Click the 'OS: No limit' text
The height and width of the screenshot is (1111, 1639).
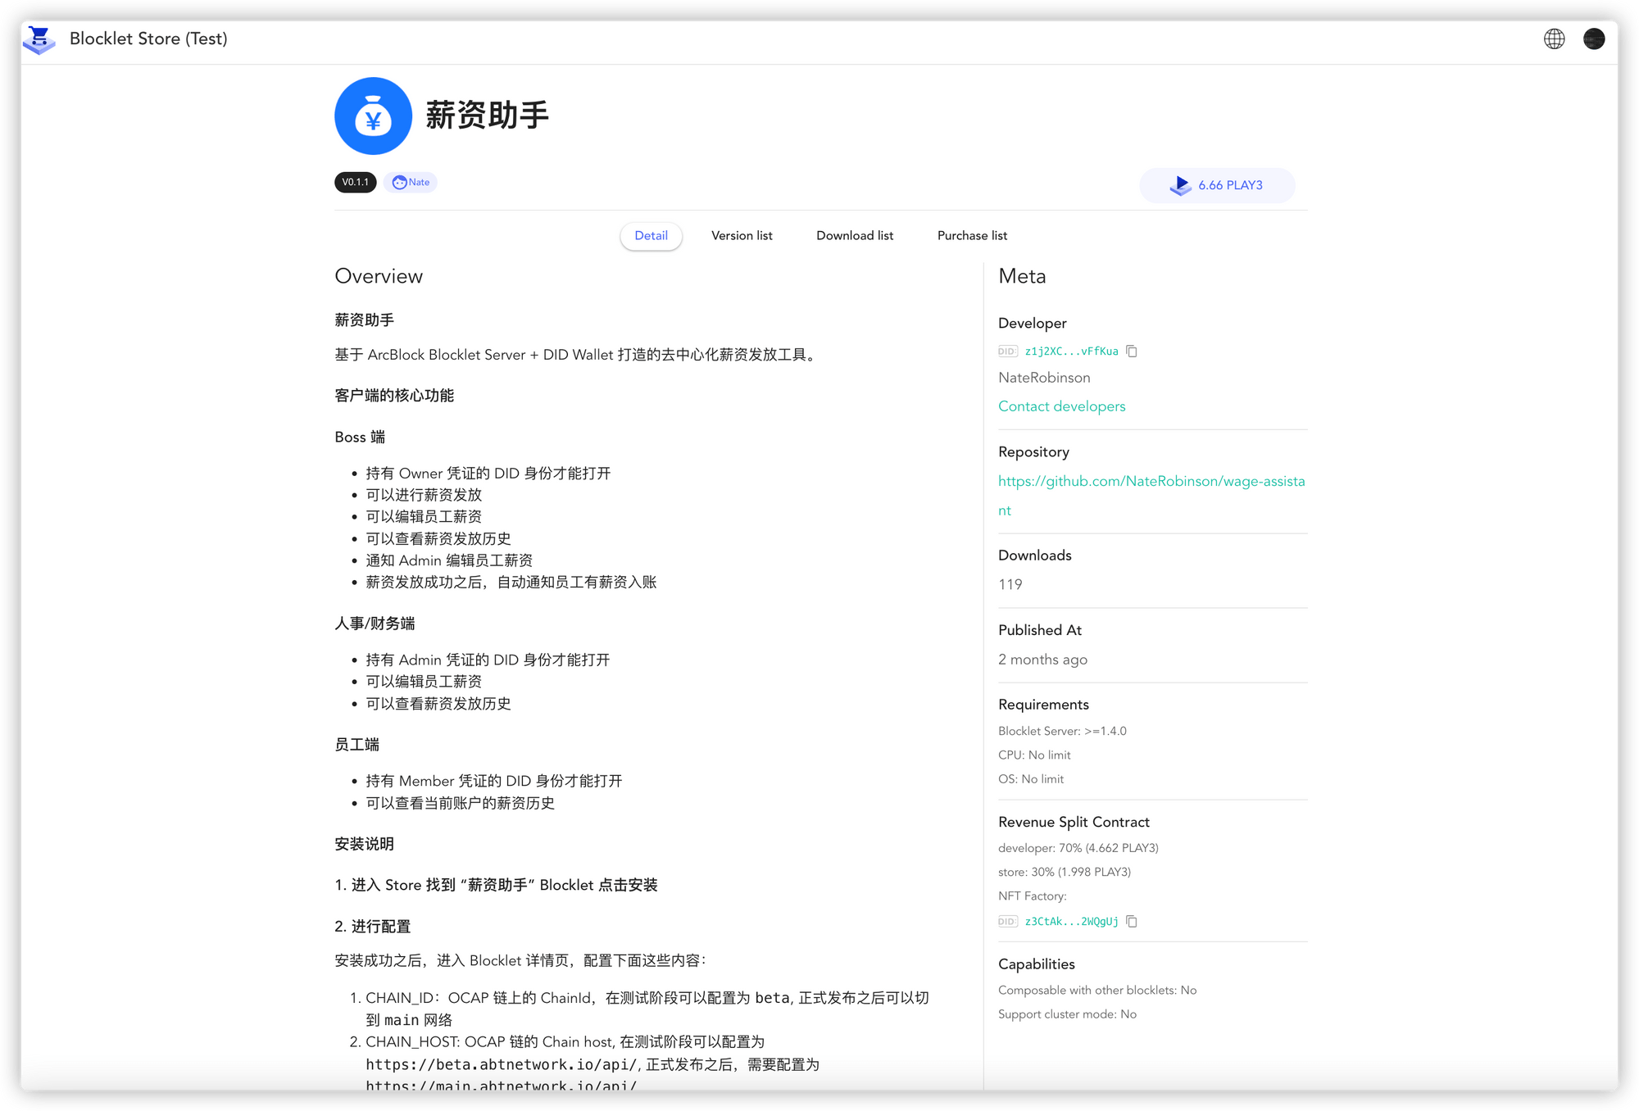point(1031,779)
